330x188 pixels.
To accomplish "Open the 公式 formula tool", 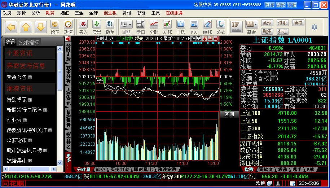I will [x=221, y=27].
